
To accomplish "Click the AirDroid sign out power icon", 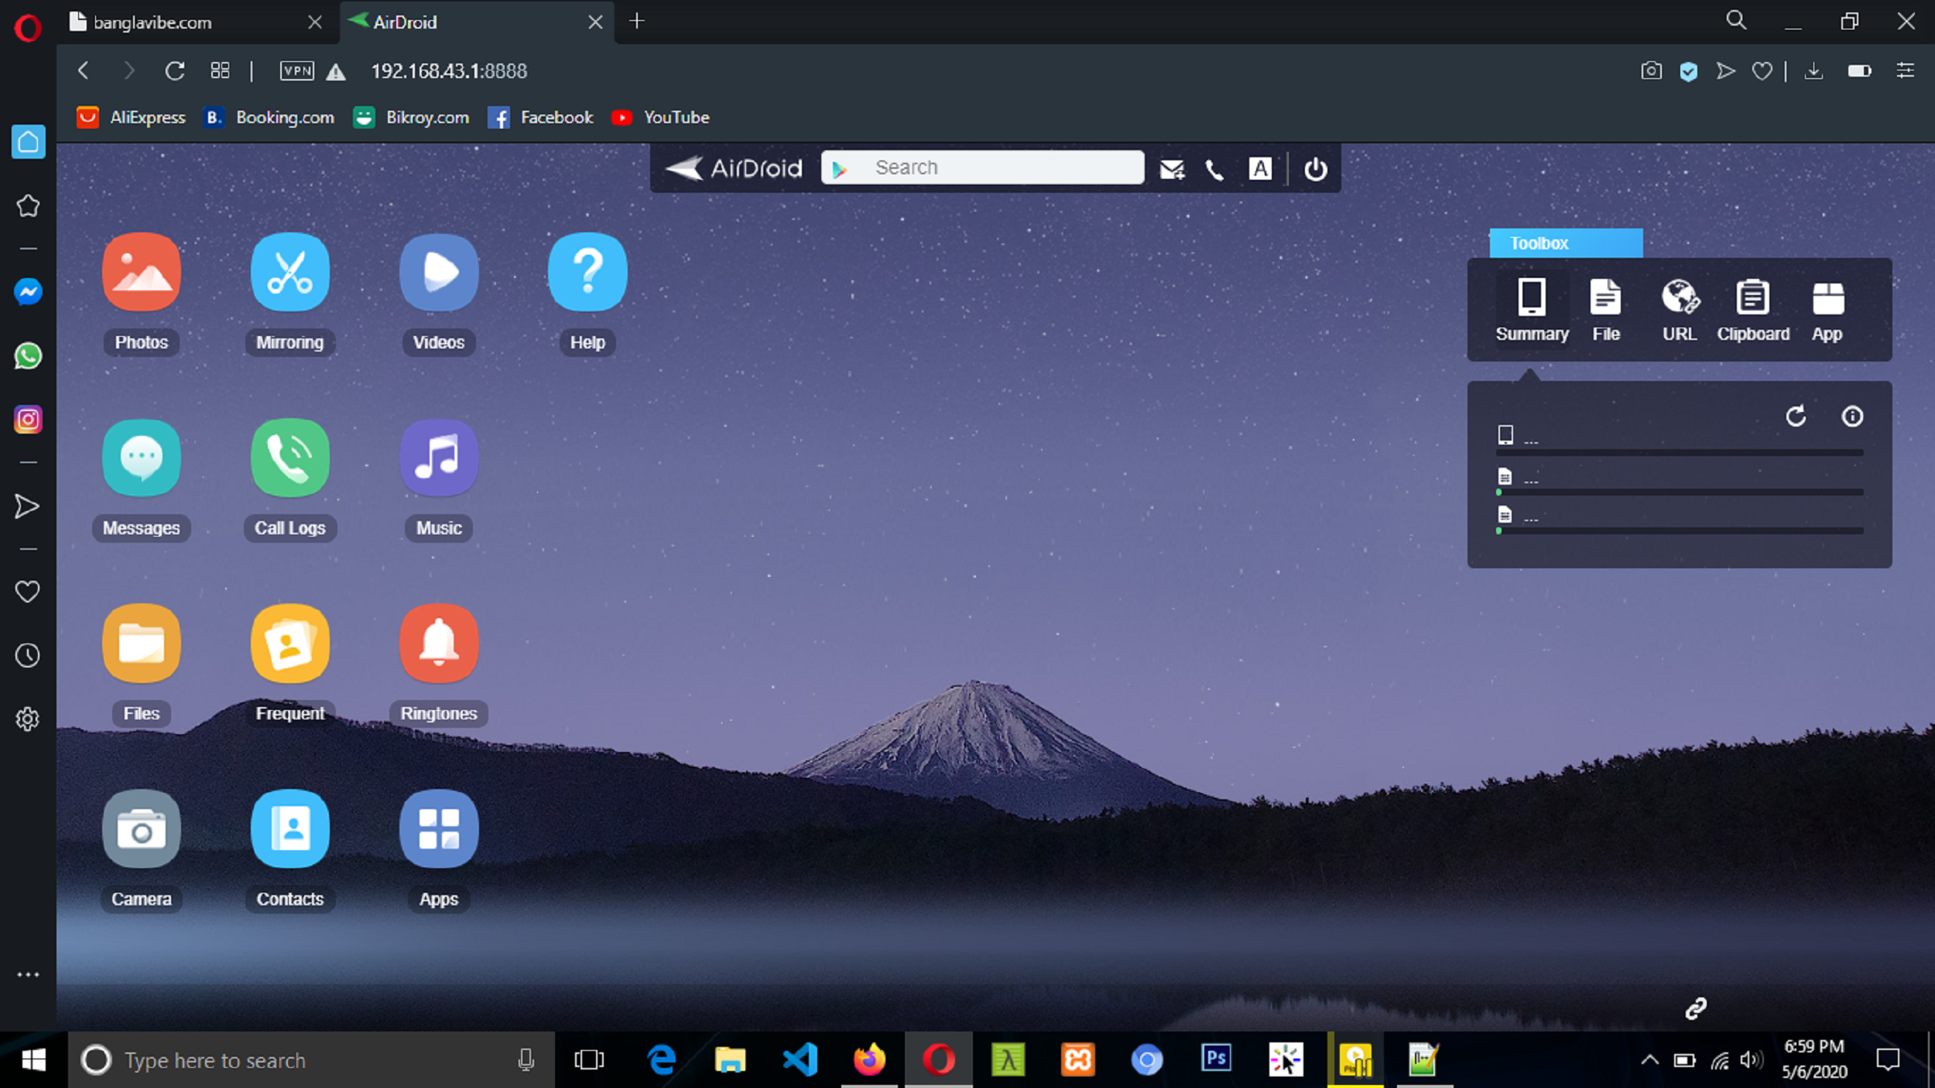I will point(1315,169).
